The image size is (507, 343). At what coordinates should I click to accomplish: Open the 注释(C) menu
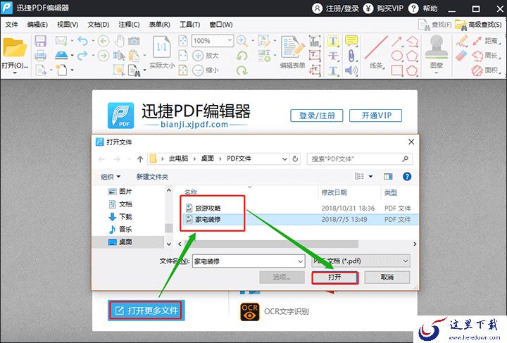(x=129, y=25)
